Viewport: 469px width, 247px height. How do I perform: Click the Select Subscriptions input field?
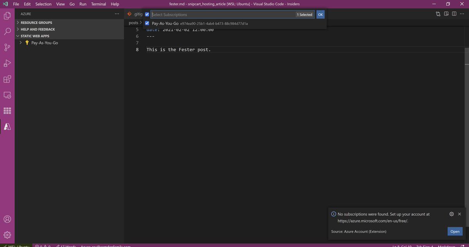click(223, 14)
